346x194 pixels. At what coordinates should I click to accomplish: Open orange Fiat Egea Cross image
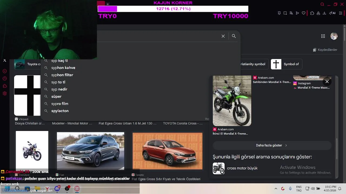tap(168, 151)
